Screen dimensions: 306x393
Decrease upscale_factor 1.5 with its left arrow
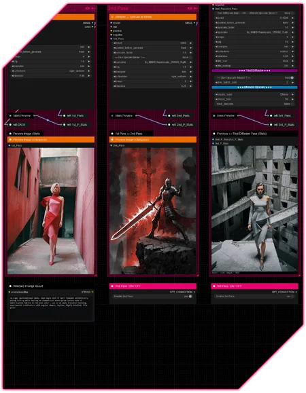coord(114,53)
